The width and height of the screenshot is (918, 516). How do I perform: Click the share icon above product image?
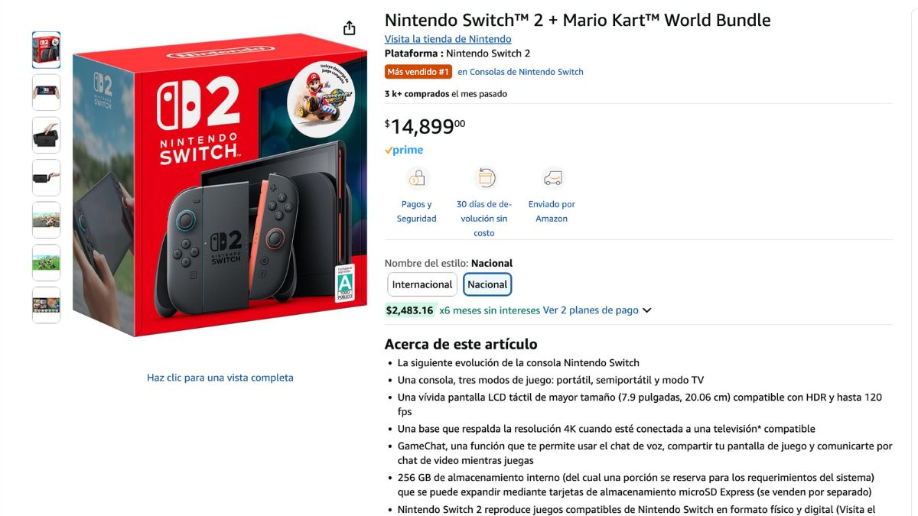point(350,28)
